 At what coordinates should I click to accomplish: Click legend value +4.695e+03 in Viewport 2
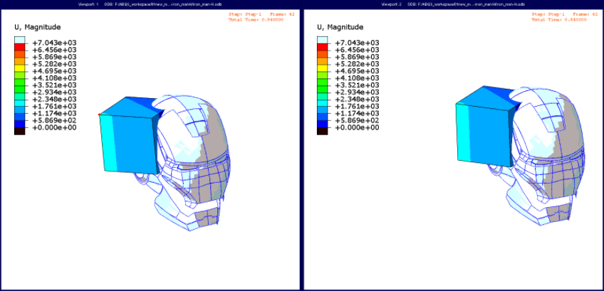pos(357,71)
